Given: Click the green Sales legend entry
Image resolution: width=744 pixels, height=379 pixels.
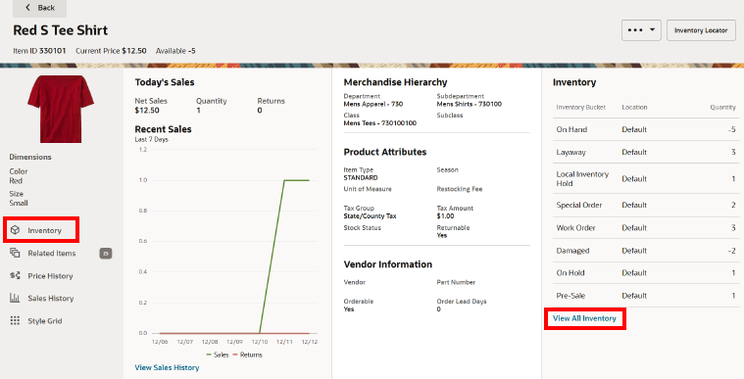Looking at the screenshot, I should [218, 355].
